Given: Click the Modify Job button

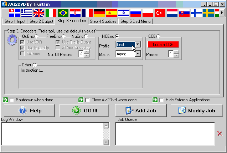Looking at the screenshot, I should click(x=197, y=111).
